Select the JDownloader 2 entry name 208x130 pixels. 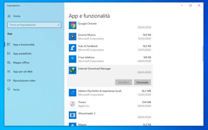point(87,113)
